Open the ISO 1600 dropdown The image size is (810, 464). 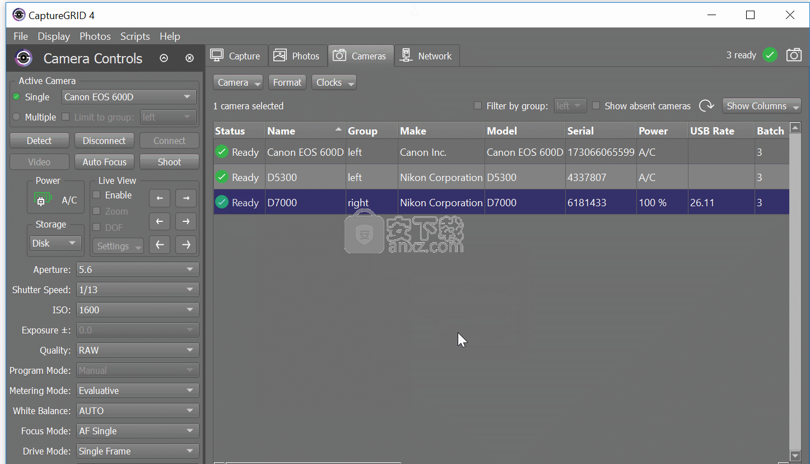pyautogui.click(x=137, y=310)
